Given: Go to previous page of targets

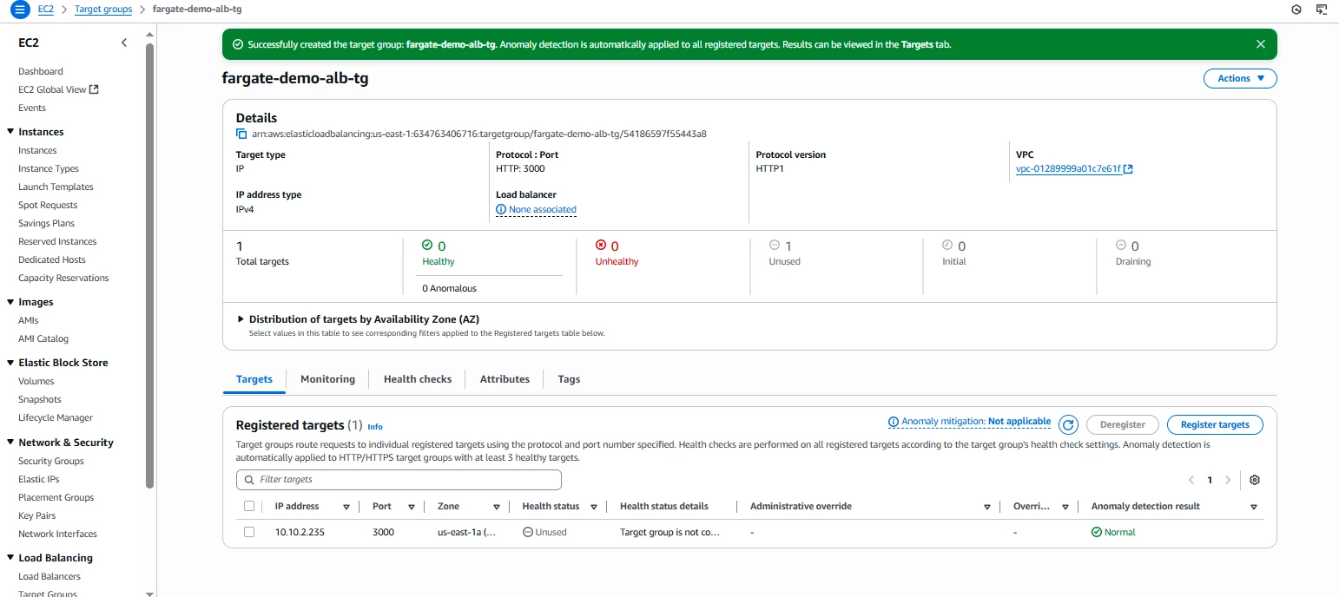Looking at the screenshot, I should point(1191,480).
